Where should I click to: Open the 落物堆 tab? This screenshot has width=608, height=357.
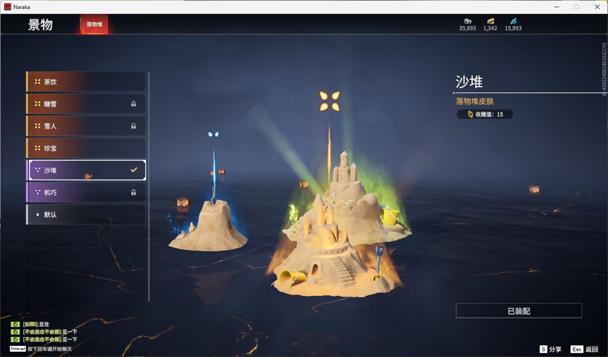pos(94,24)
